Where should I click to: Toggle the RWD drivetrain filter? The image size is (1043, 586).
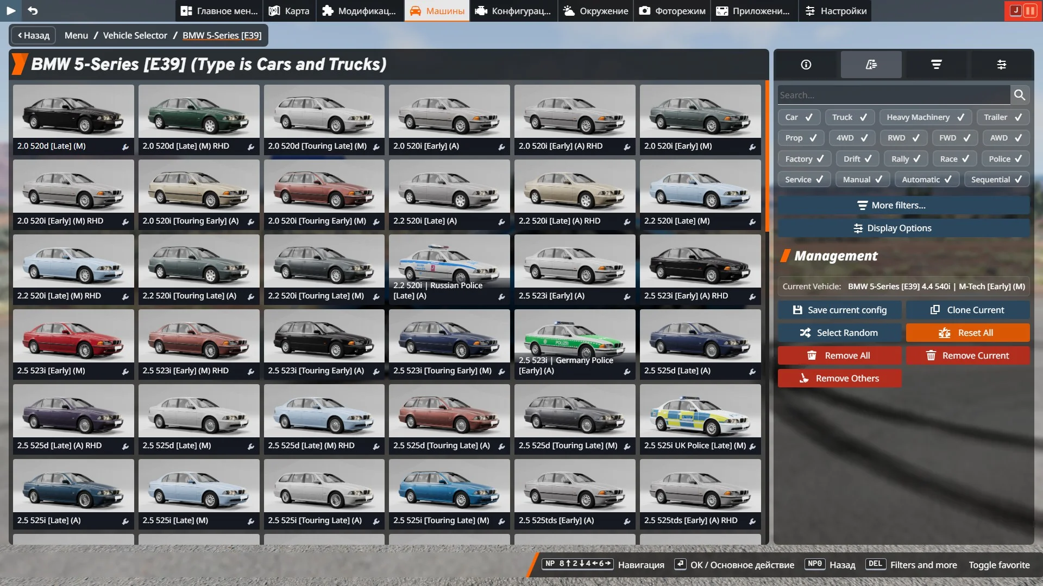904,138
